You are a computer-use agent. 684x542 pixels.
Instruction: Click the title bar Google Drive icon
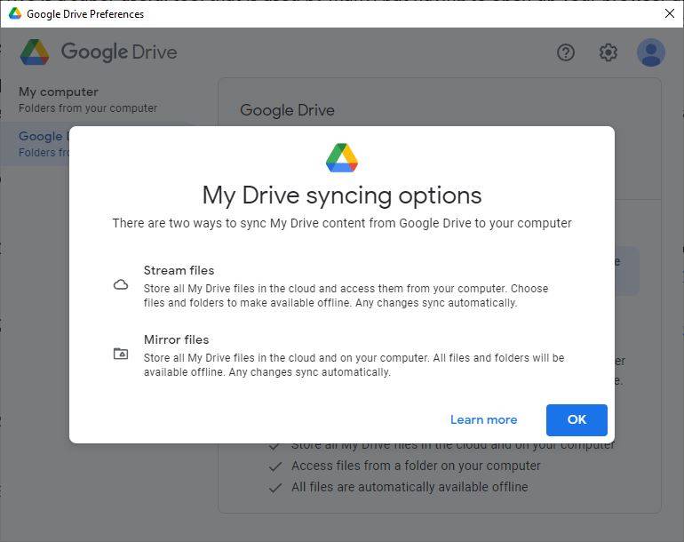click(x=14, y=13)
